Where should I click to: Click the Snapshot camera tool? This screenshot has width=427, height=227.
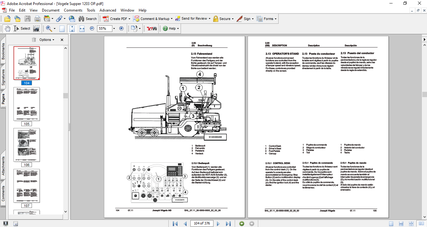tap(37, 28)
